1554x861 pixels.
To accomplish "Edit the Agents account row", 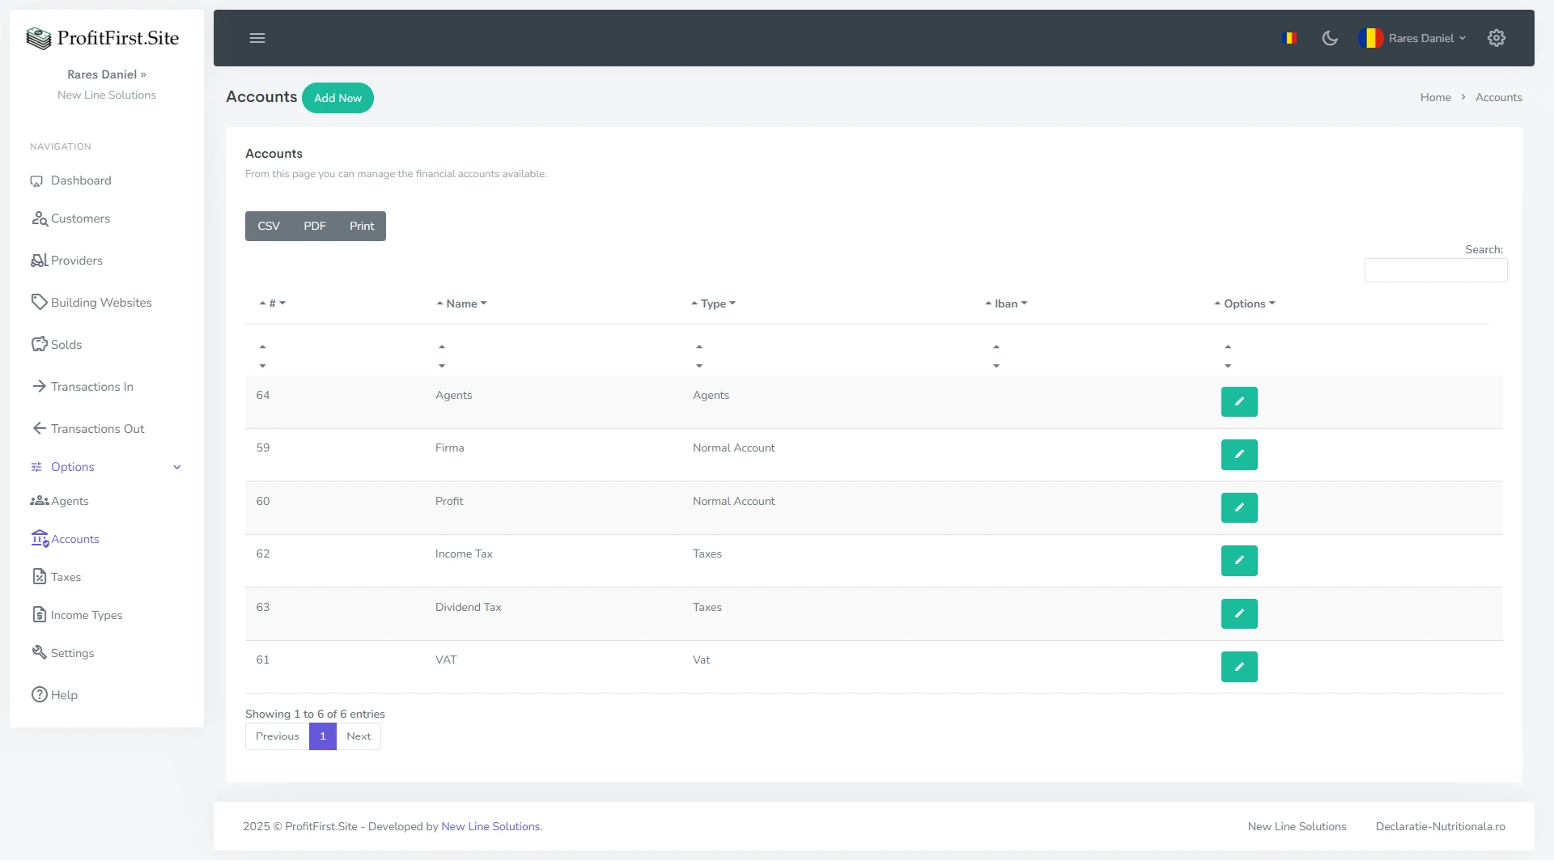I will pyautogui.click(x=1238, y=402).
